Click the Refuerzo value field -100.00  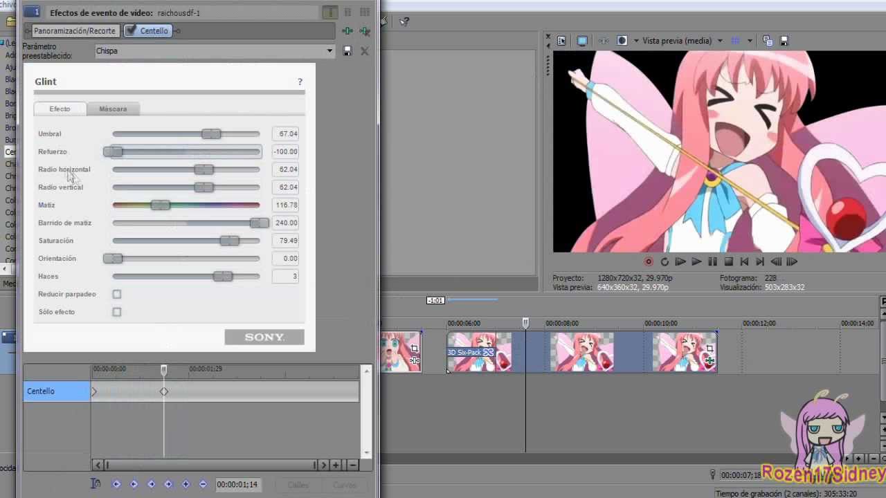pyautogui.click(x=285, y=151)
